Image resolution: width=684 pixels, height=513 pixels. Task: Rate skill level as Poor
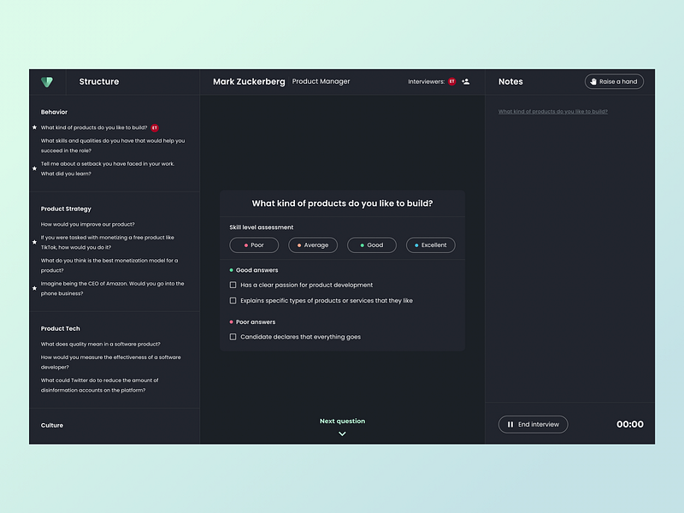(x=254, y=245)
